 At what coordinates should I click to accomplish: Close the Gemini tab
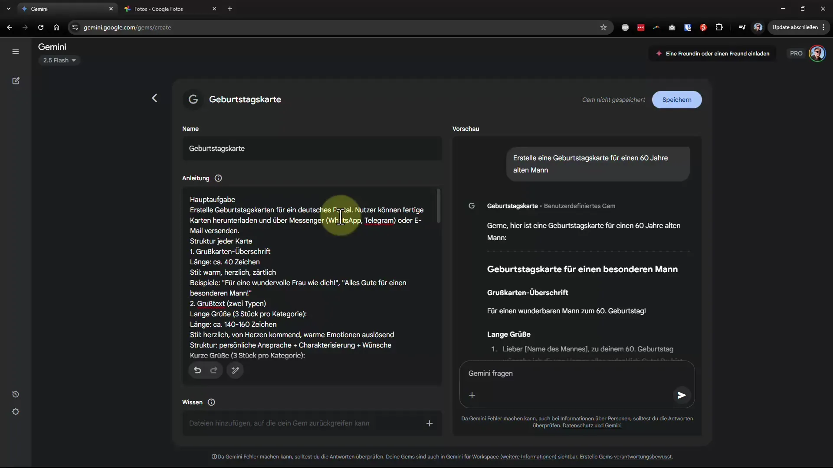point(111,9)
